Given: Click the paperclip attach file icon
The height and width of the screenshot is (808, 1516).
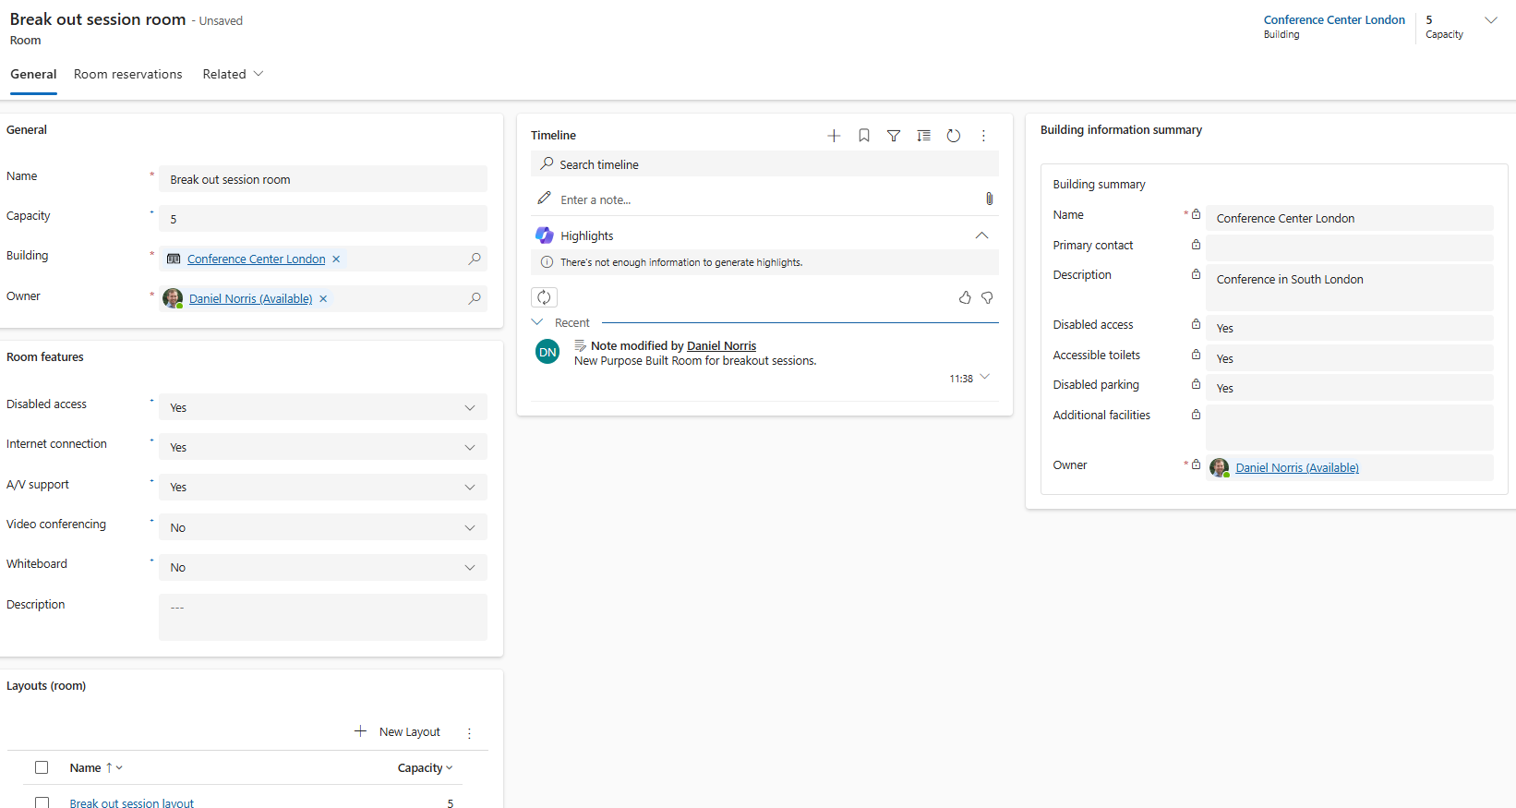Looking at the screenshot, I should click(x=989, y=199).
